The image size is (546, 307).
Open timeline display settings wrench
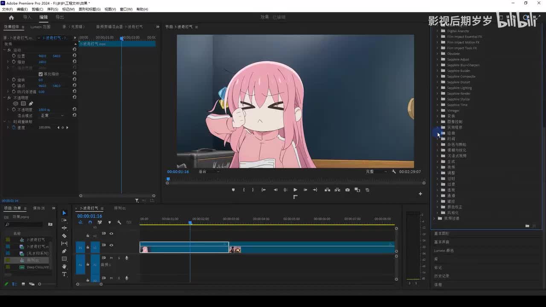[119, 222]
